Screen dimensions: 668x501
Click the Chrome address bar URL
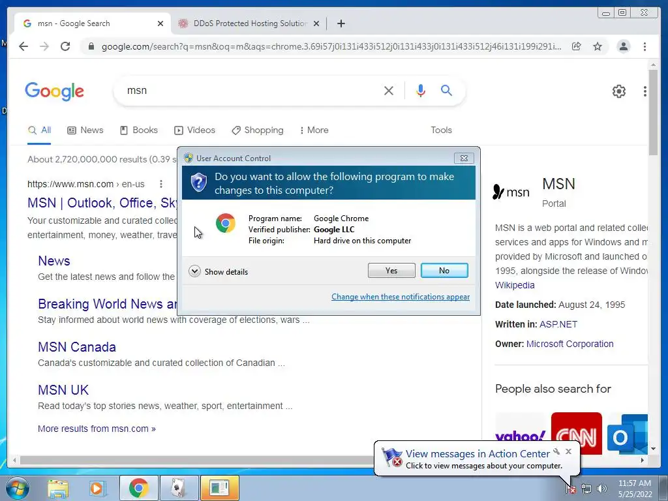(x=331, y=46)
